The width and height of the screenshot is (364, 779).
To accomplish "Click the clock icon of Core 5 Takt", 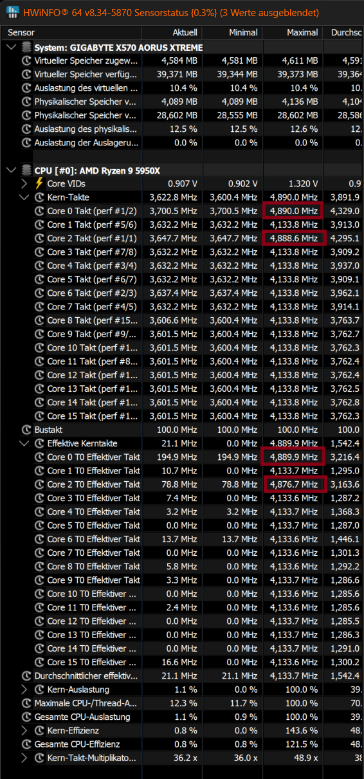I will [x=39, y=279].
